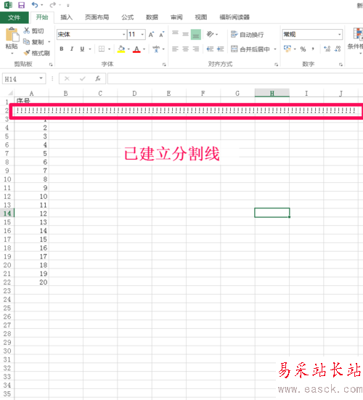Click the Paste clipboard icon
The width and height of the screenshot is (363, 400).
12,34
